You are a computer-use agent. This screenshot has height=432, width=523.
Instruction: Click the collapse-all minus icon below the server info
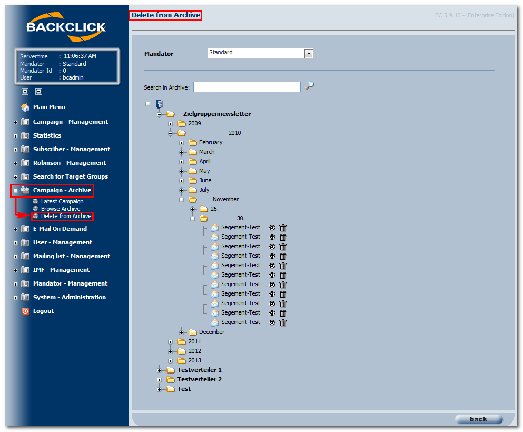pos(38,91)
